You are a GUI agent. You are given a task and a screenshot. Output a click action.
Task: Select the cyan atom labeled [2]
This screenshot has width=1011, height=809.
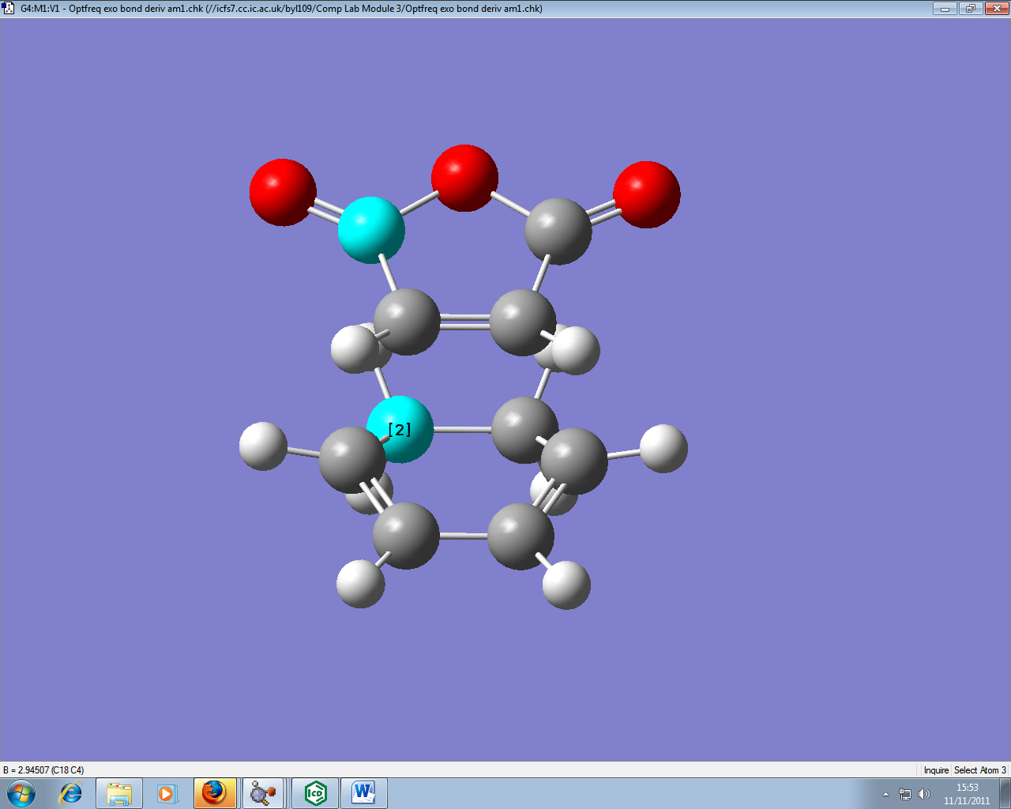pyautogui.click(x=400, y=429)
